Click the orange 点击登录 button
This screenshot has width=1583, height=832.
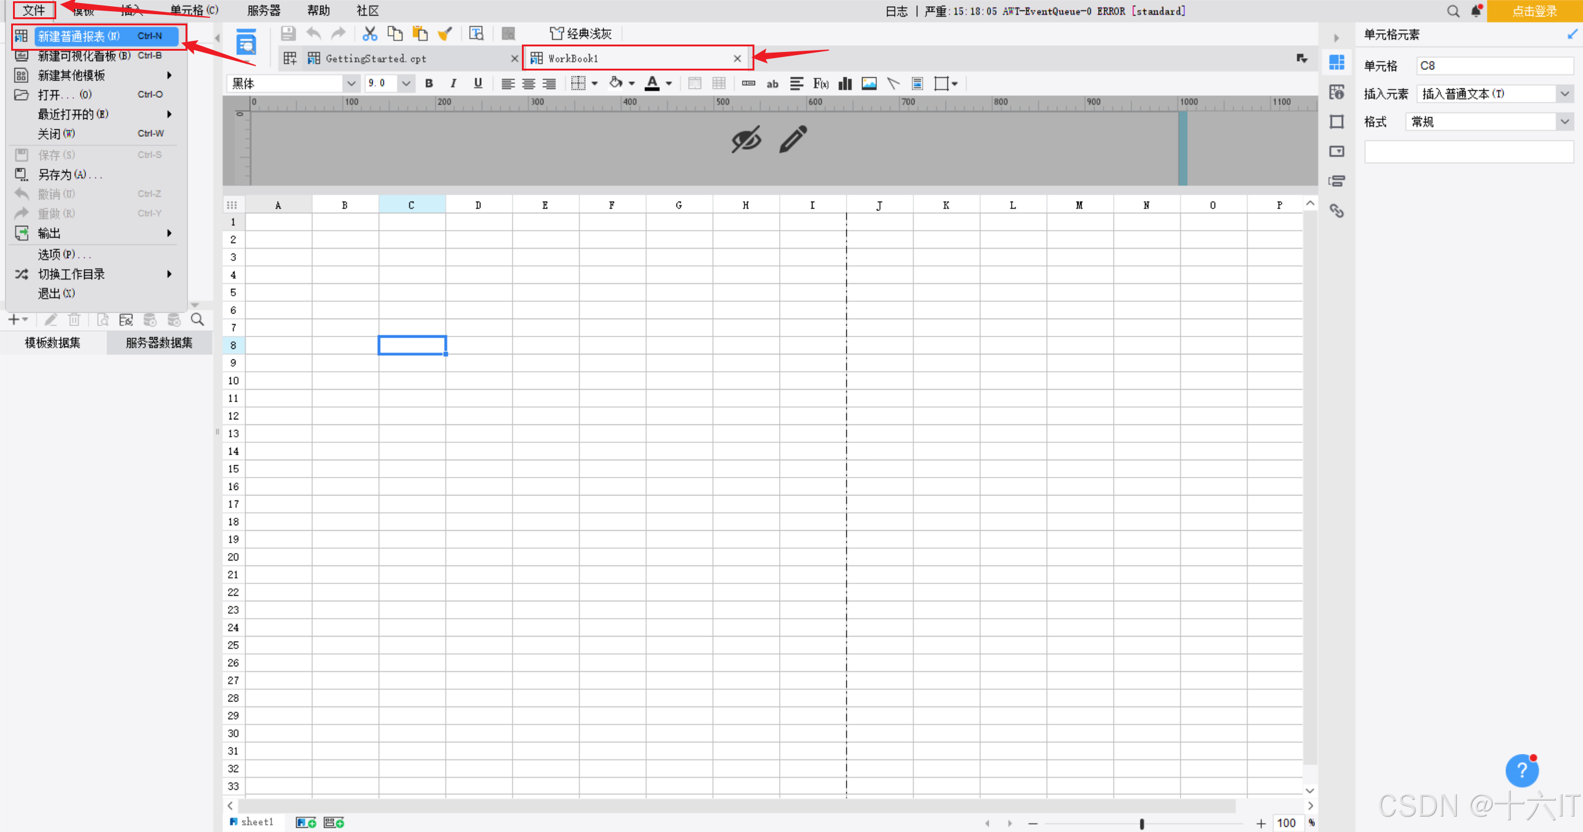point(1534,11)
